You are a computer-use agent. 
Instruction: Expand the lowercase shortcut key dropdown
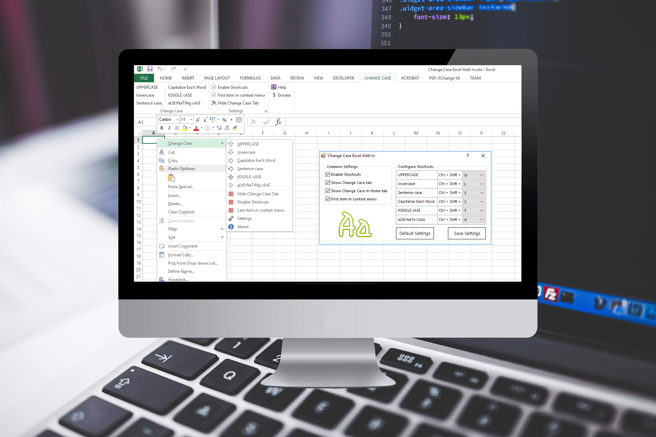482,183
